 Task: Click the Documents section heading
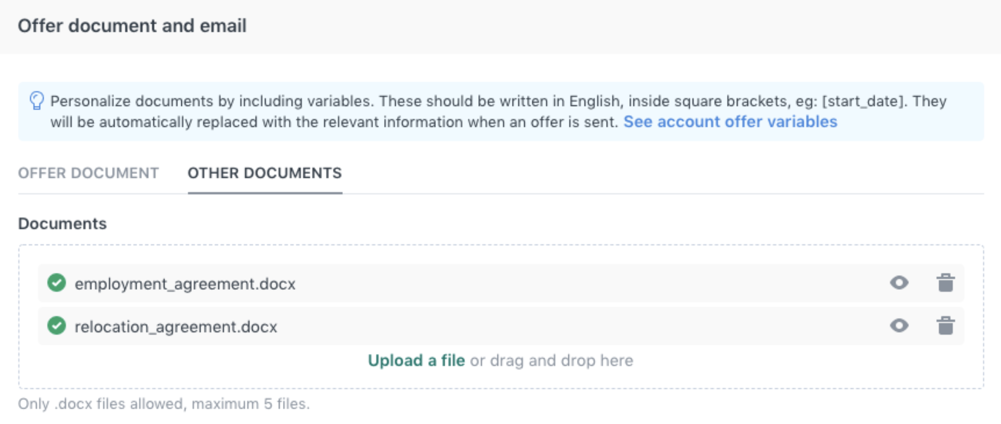(62, 224)
